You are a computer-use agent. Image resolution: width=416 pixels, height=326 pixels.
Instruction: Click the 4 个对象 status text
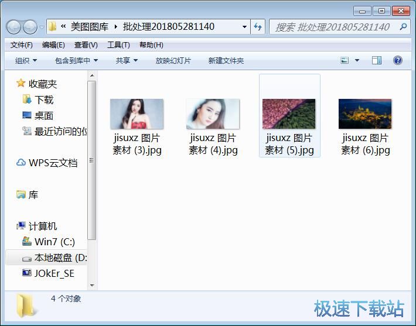[66, 298]
